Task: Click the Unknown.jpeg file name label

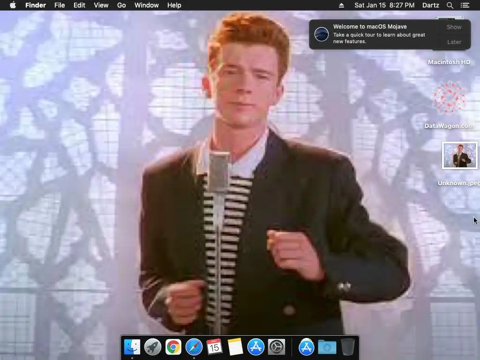Action: click(458, 183)
